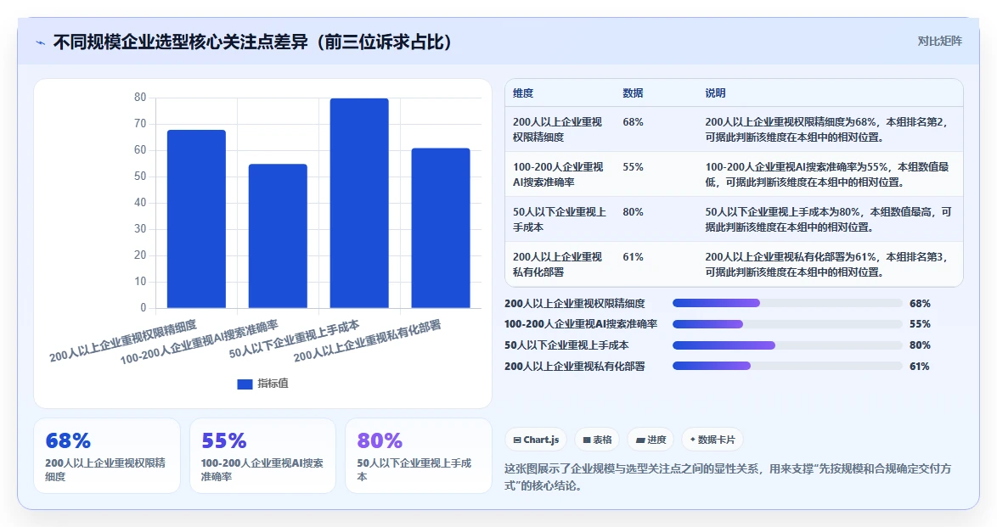Viewport: 997px width, 527px height.
Task: Click x-axis label 50人以下企业重视上手成本
Action: tap(295, 339)
